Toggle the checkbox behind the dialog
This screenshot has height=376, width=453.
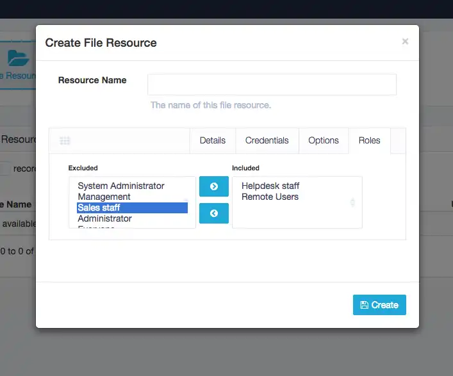[5, 168]
